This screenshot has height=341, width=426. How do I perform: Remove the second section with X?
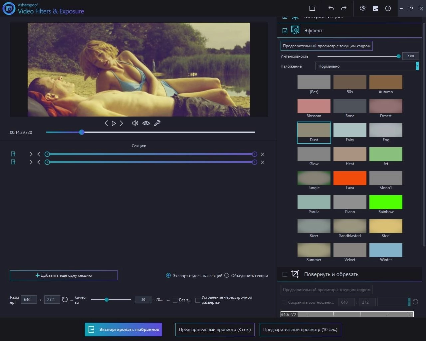[x=263, y=162]
